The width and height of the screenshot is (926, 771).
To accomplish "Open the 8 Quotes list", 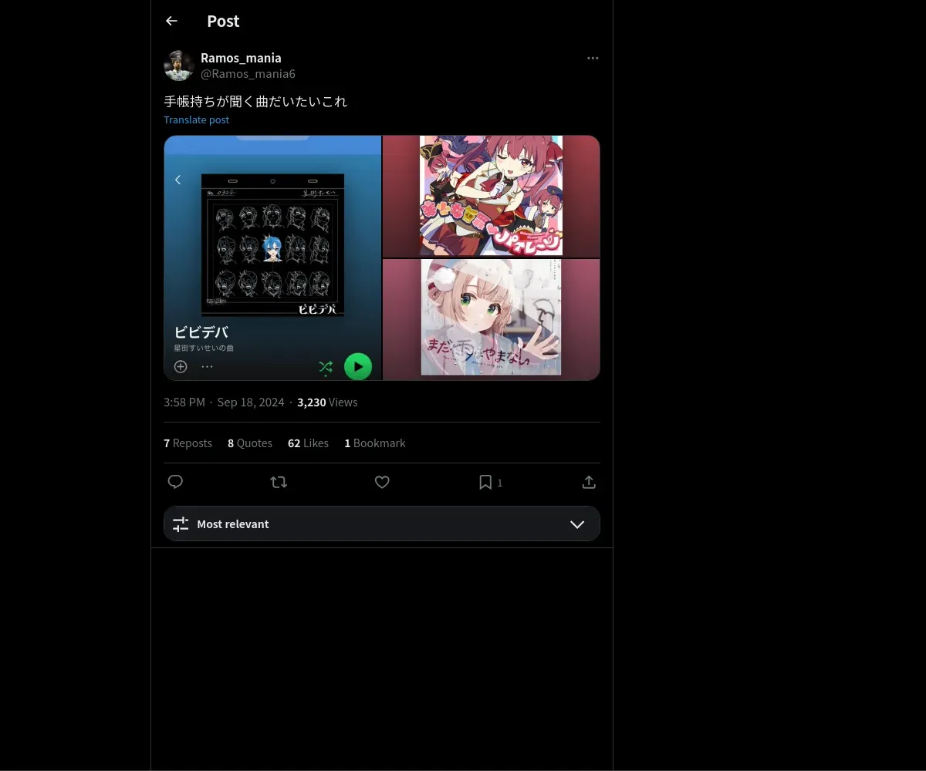I will [x=250, y=443].
